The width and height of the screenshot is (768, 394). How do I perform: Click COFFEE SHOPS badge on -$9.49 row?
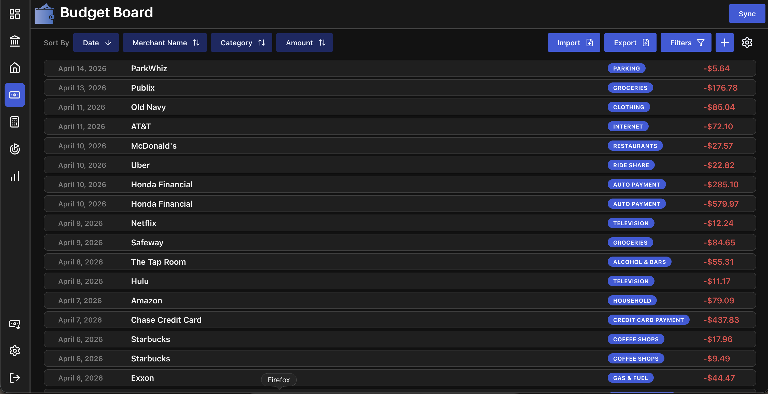point(636,359)
